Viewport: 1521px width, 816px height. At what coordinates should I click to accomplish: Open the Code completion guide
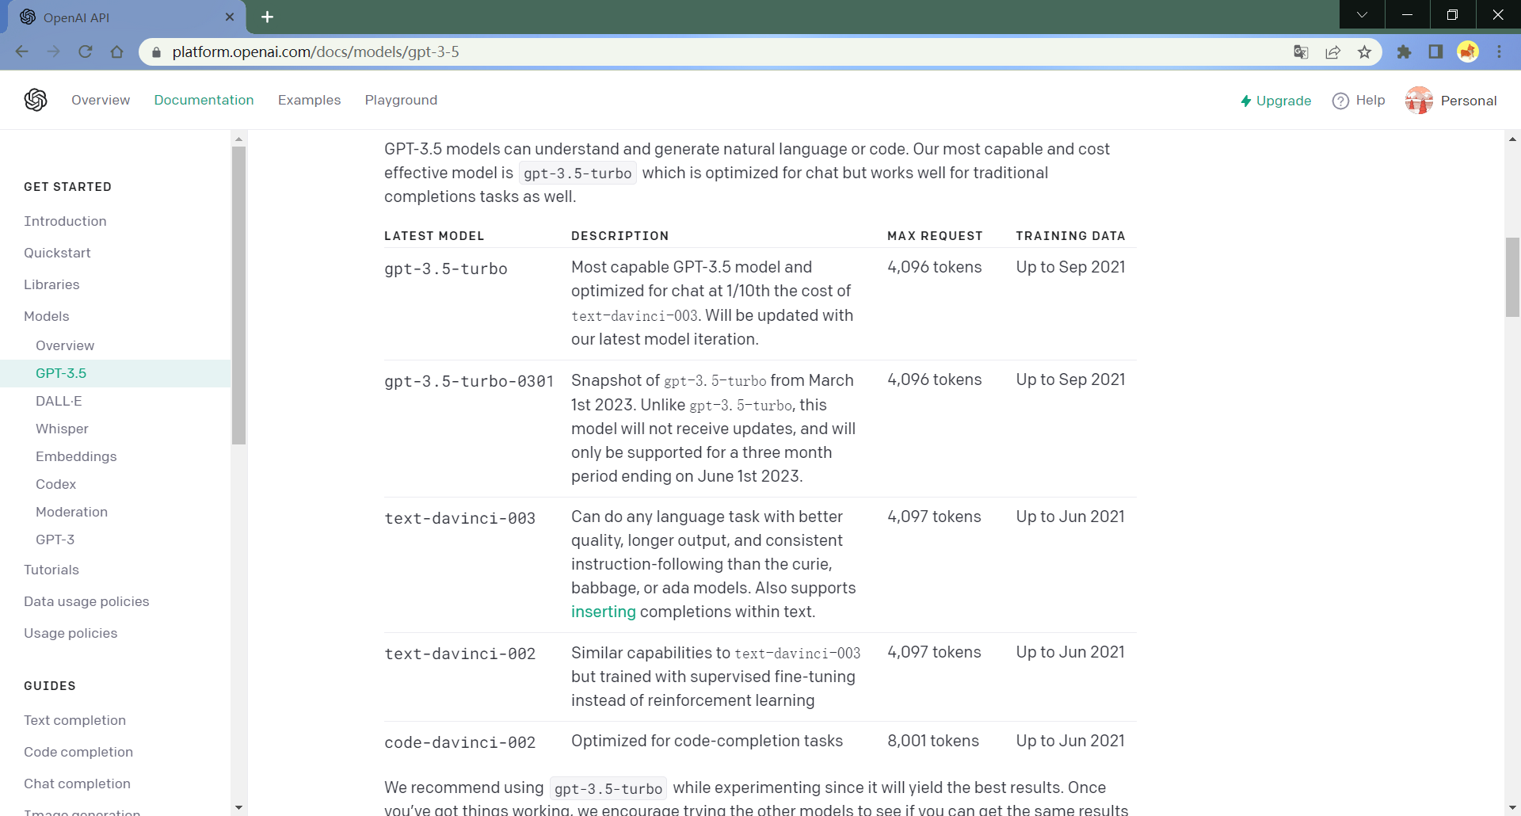pos(78,752)
